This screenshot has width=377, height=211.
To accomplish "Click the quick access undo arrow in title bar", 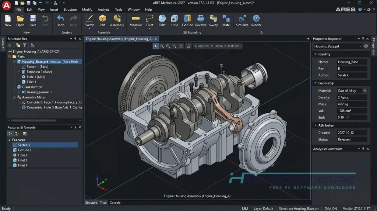I will 40,3.
